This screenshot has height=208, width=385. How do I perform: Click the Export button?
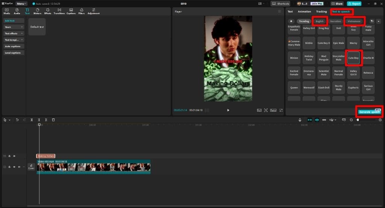coord(354,4)
